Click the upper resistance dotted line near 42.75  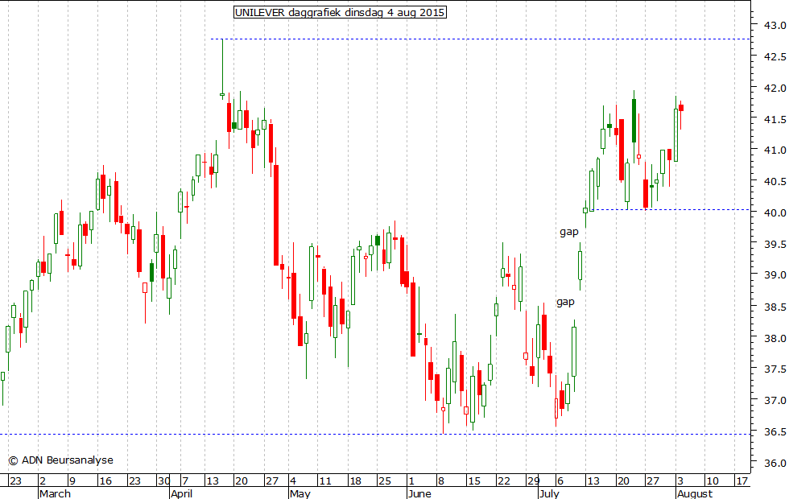tap(480, 39)
